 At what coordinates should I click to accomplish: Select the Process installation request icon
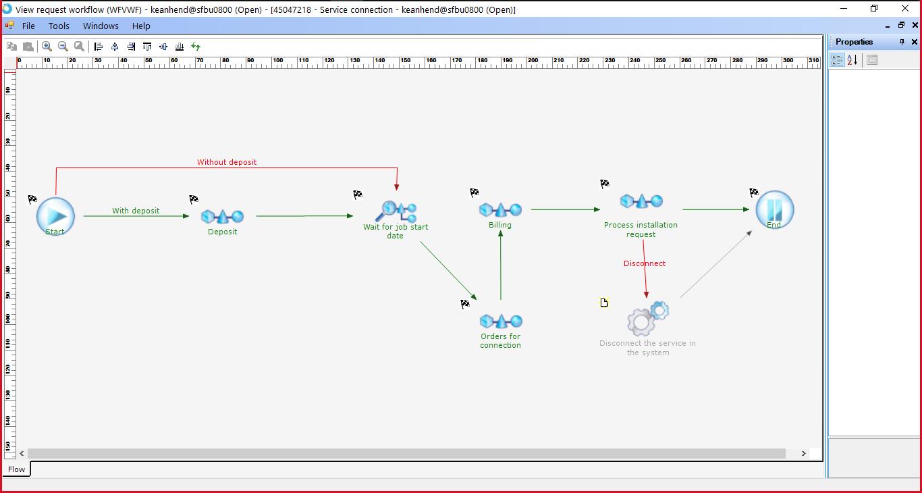tap(641, 201)
